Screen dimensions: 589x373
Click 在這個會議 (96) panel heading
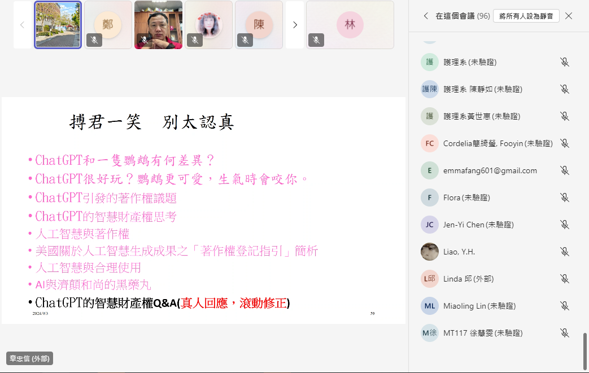[x=463, y=16]
